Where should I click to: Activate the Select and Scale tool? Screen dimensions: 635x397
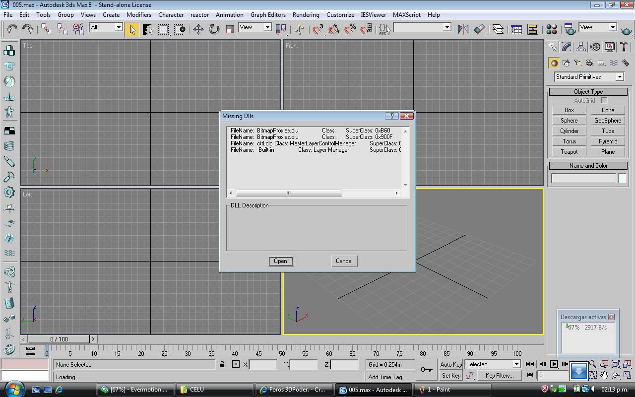(230, 29)
